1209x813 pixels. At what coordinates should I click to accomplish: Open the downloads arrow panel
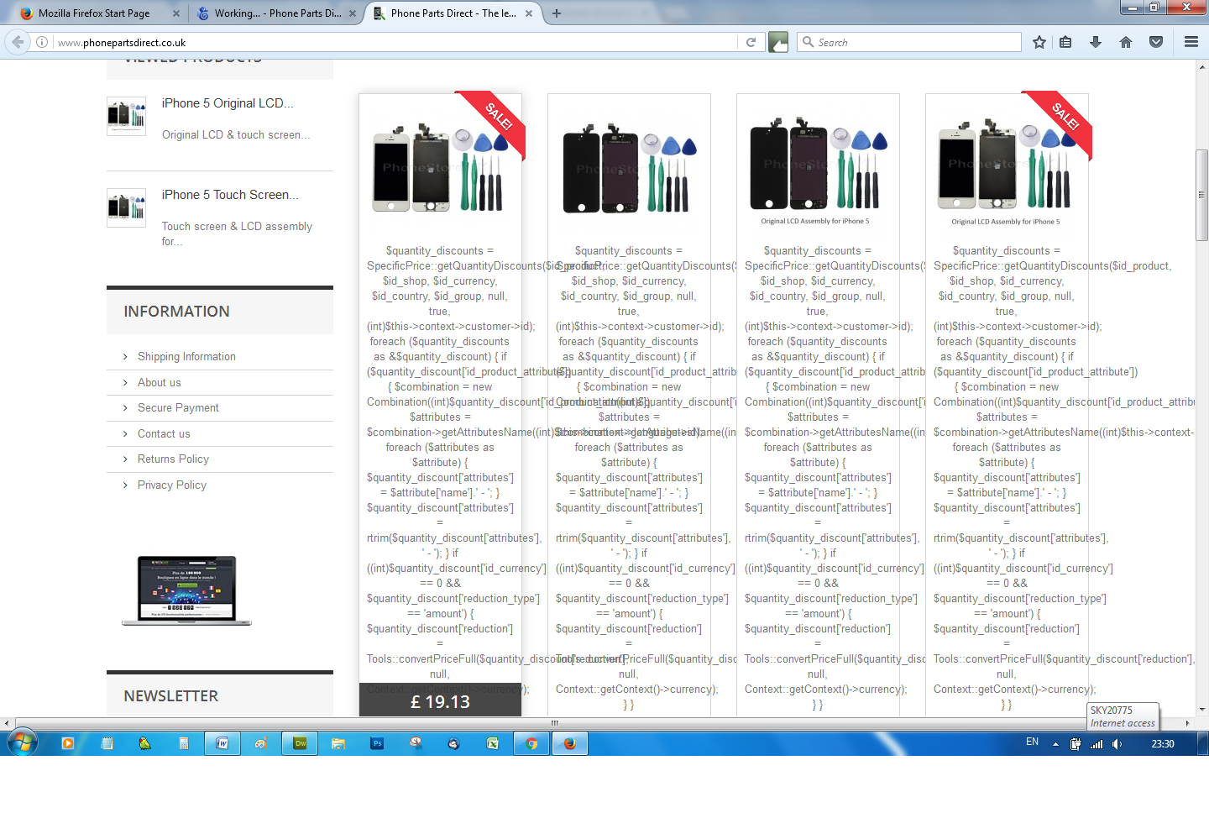1096,42
